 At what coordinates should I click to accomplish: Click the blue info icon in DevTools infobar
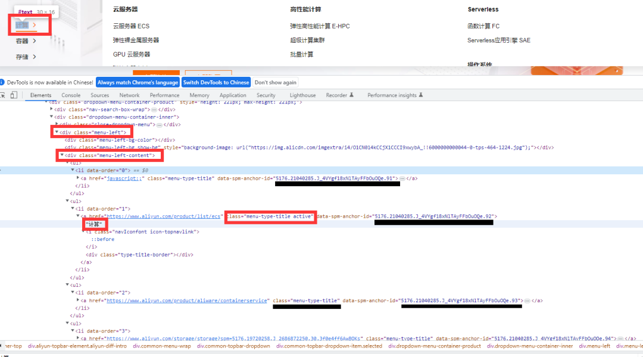pyautogui.click(x=2, y=82)
